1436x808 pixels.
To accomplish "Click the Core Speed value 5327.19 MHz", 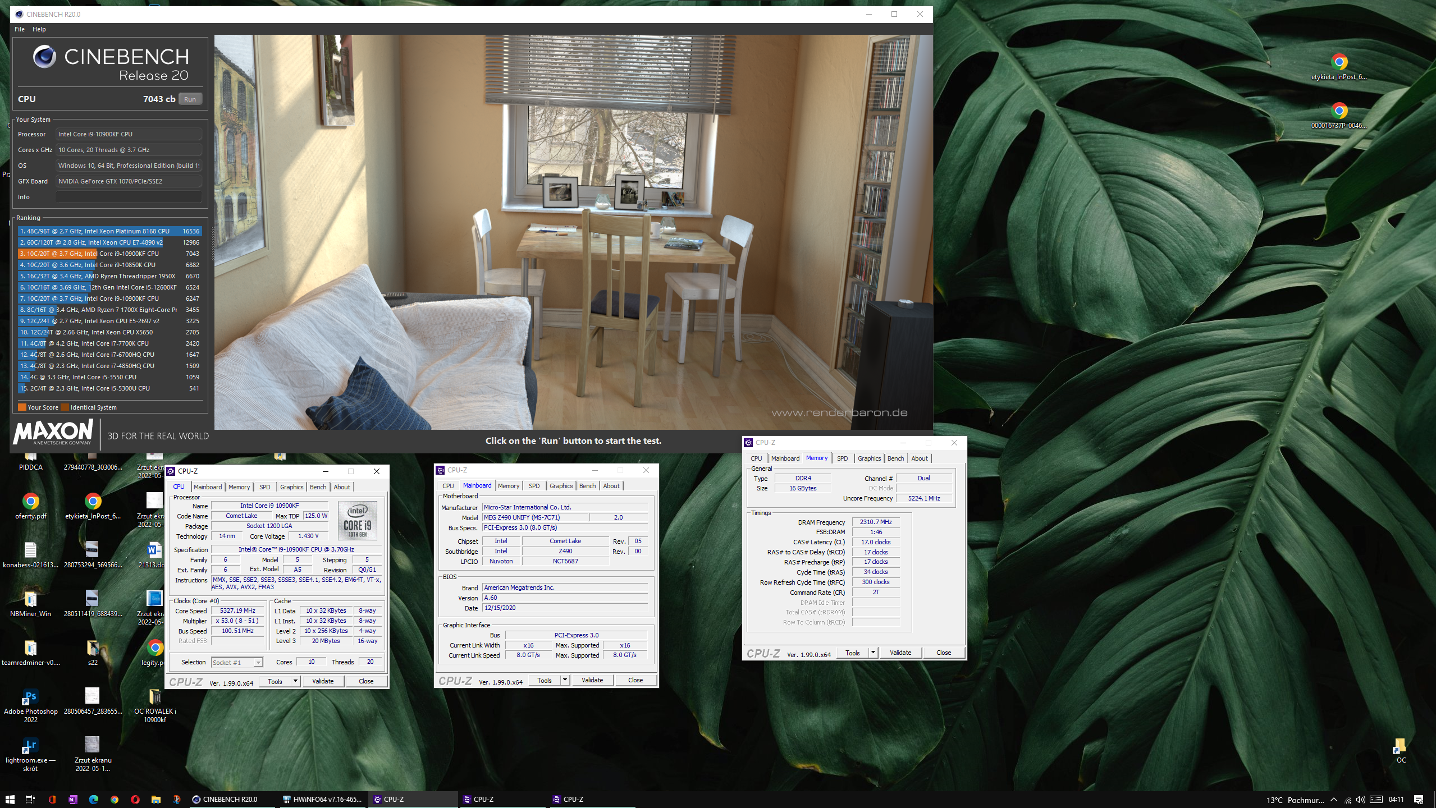I will coord(237,610).
